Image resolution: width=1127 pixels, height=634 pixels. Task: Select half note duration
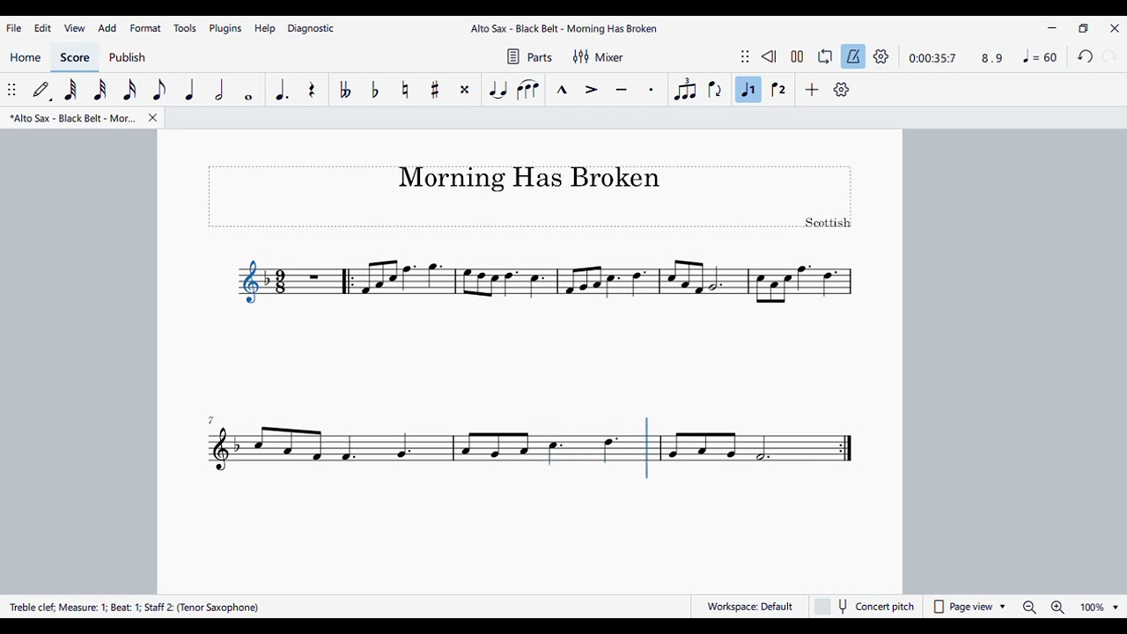coord(219,90)
